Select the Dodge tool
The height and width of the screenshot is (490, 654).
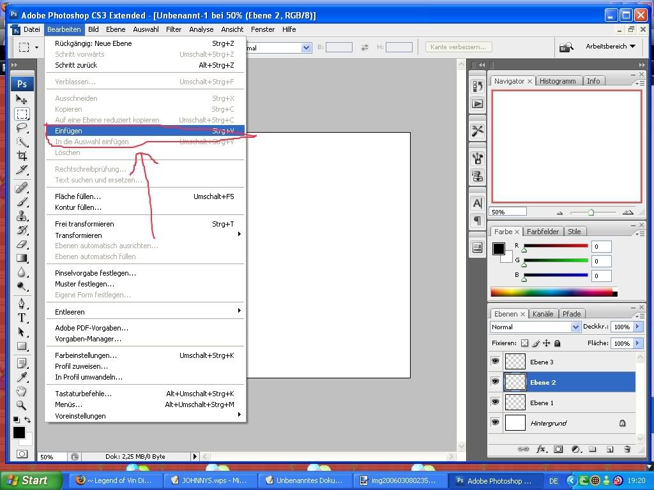[22, 286]
